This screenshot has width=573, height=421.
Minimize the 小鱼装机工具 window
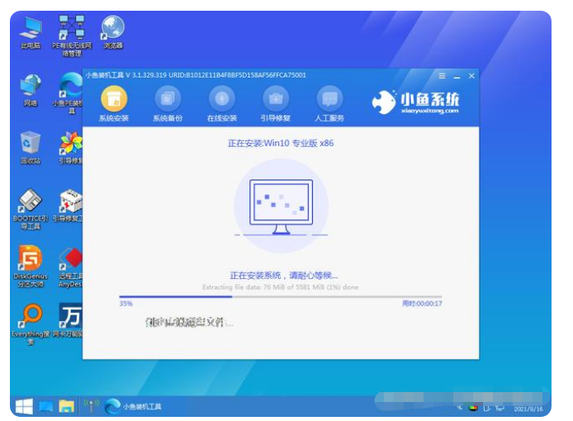pos(457,76)
